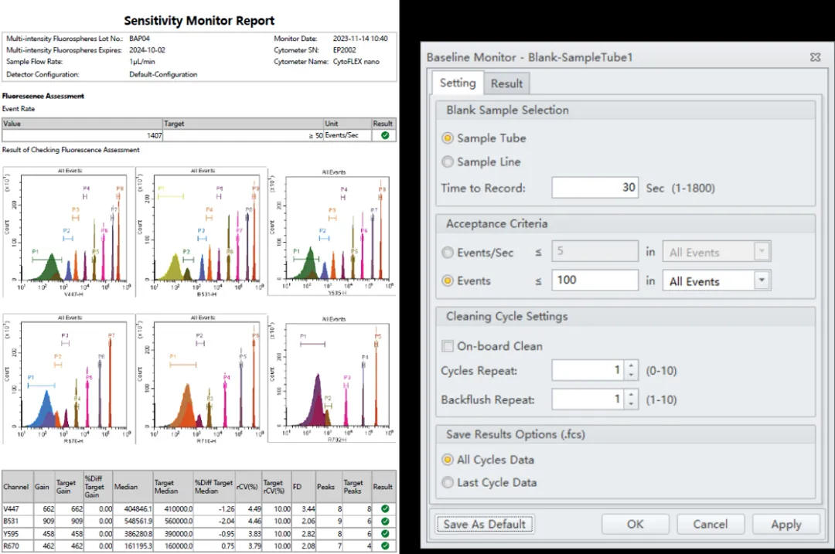835x554 pixels.
Task: Close the Baseline Monitor dialog
Action: click(815, 57)
